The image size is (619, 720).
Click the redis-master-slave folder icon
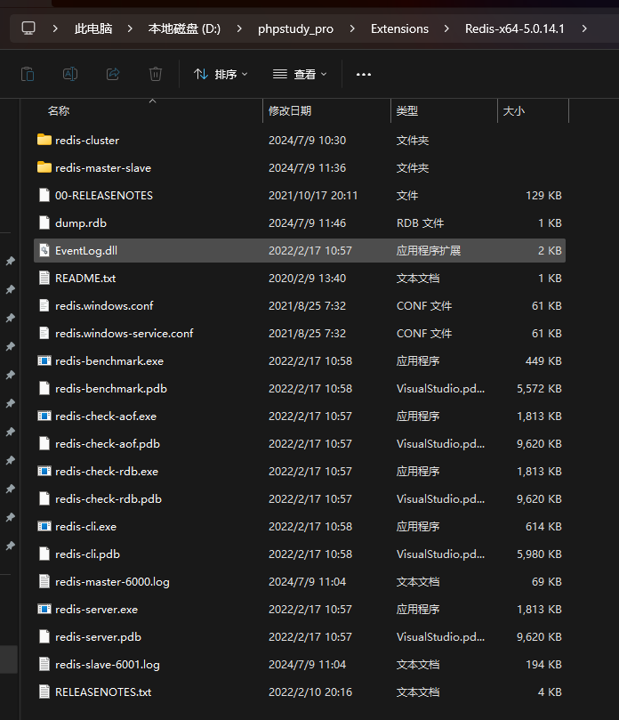pyautogui.click(x=44, y=167)
